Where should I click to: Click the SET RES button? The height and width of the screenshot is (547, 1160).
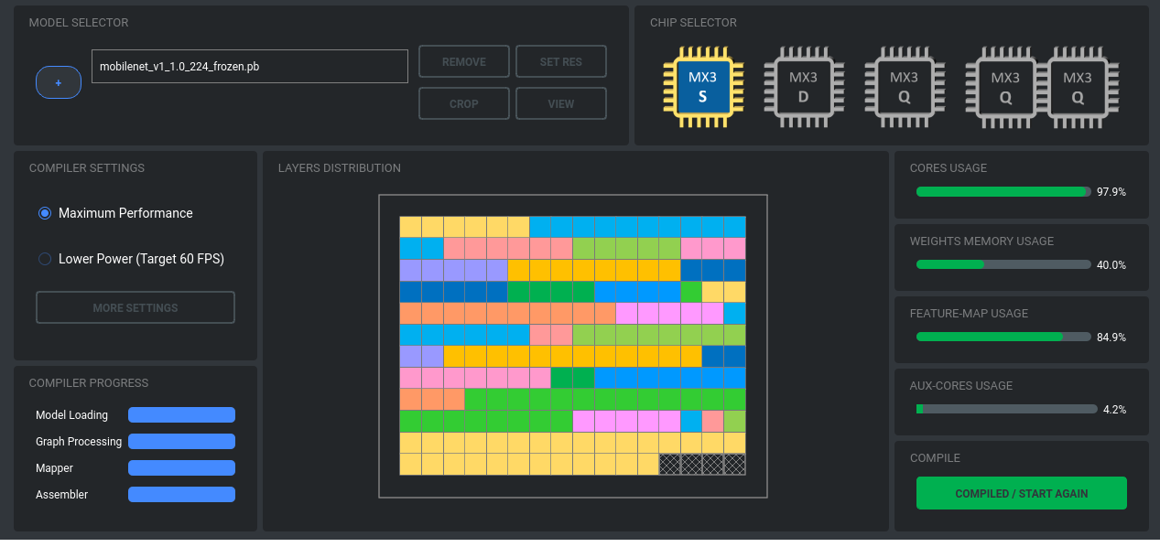tap(560, 61)
